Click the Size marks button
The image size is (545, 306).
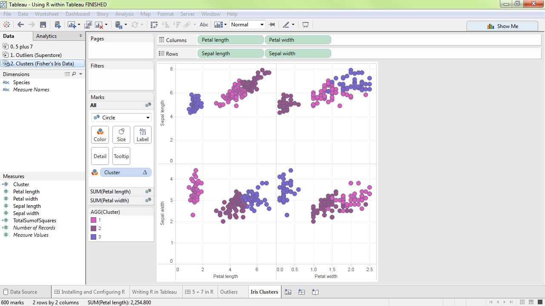click(x=121, y=135)
